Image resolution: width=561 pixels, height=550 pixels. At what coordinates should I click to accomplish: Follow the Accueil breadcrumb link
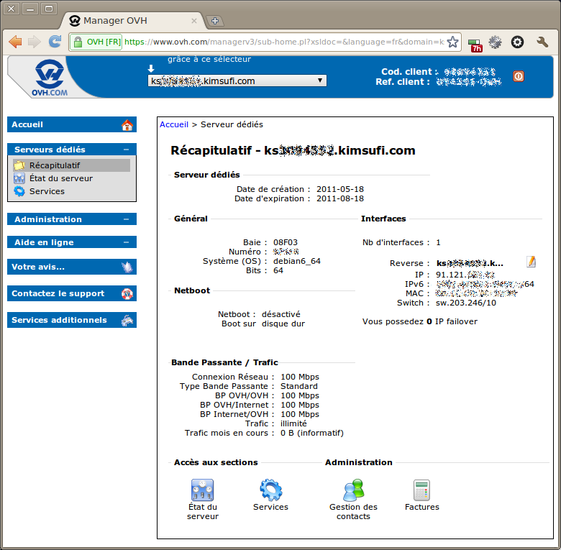click(x=174, y=124)
